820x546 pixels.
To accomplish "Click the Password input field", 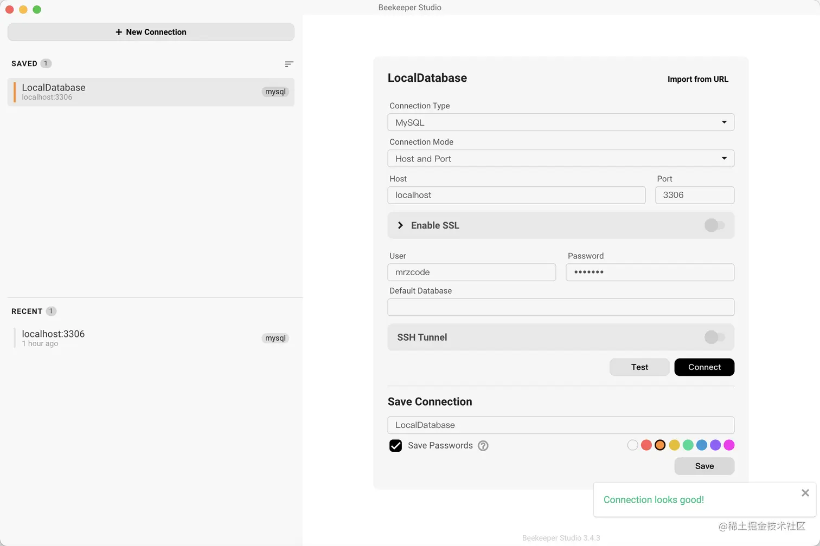I will coord(650,272).
